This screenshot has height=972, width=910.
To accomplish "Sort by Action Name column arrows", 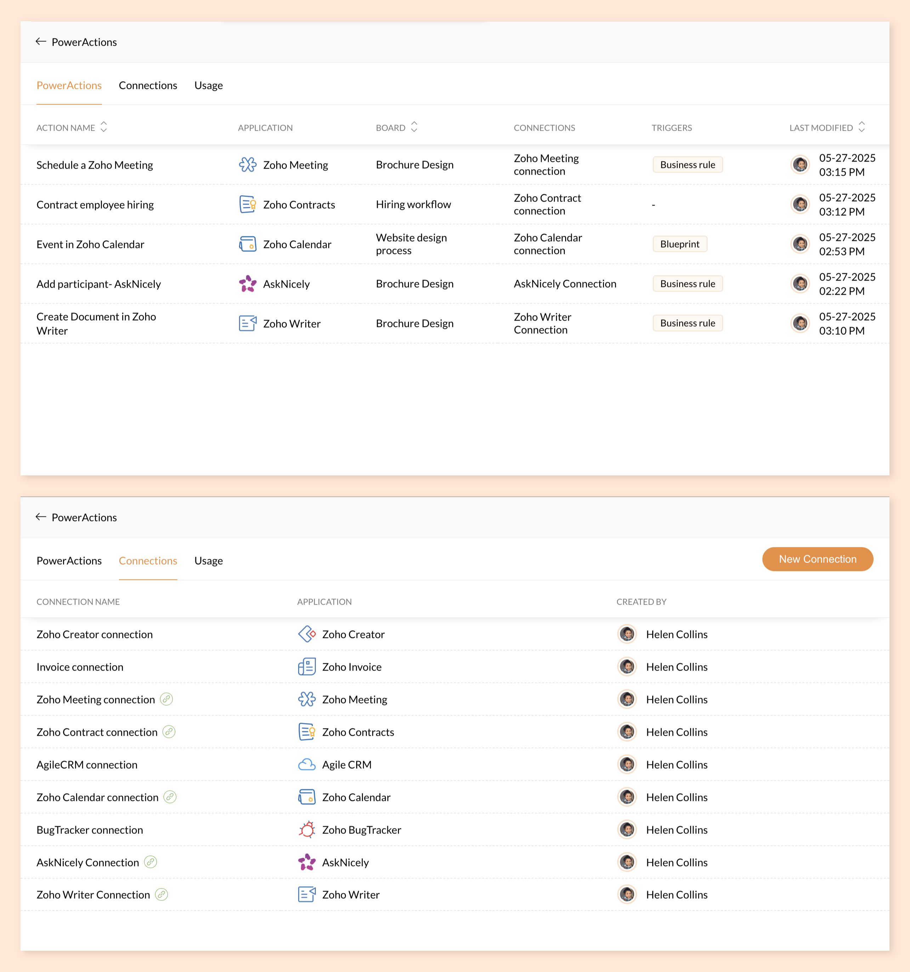I will (x=104, y=127).
